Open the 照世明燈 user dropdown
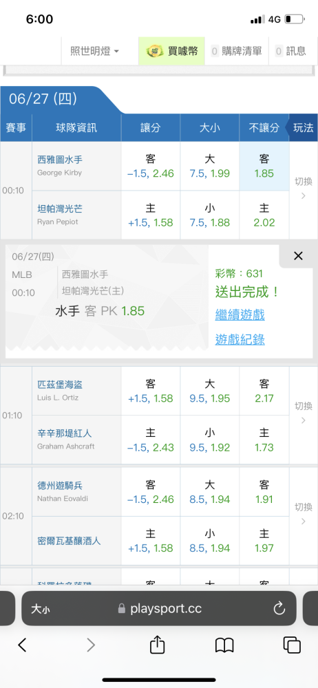The image size is (318, 688). tap(94, 52)
